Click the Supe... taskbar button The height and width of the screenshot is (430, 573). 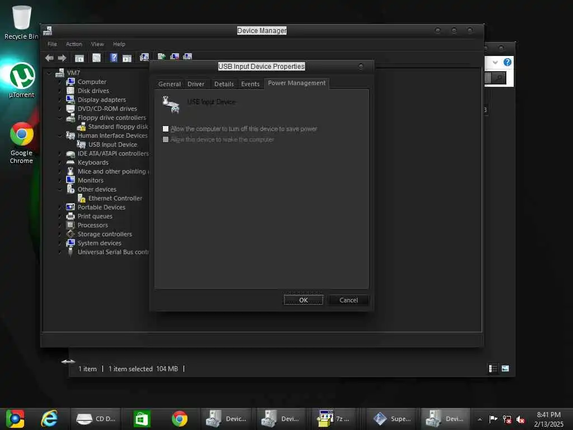point(392,419)
